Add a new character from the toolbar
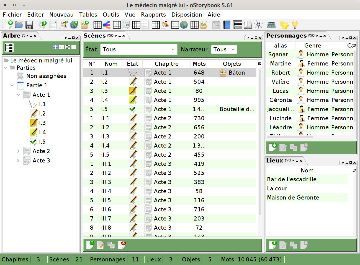The height and width of the screenshot is (265, 360). click(64, 25)
